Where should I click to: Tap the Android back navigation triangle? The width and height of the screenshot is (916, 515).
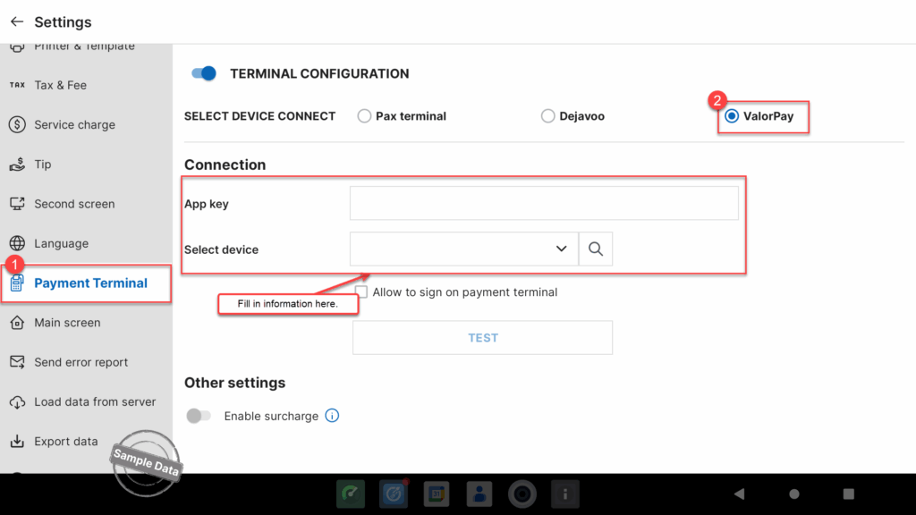(739, 494)
